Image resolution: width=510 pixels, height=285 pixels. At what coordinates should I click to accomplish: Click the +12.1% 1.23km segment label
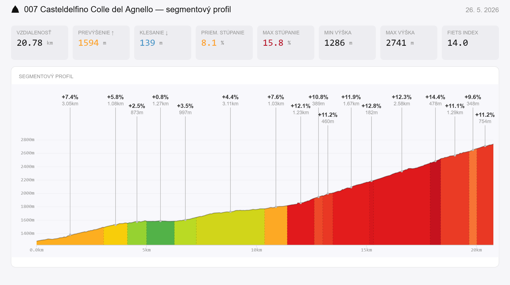tap(301, 109)
